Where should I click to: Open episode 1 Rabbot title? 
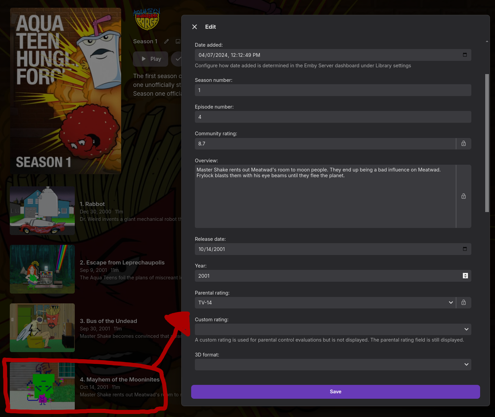[92, 204]
